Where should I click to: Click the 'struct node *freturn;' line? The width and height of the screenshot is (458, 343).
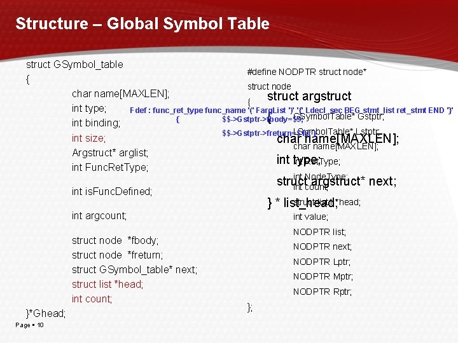(117, 255)
